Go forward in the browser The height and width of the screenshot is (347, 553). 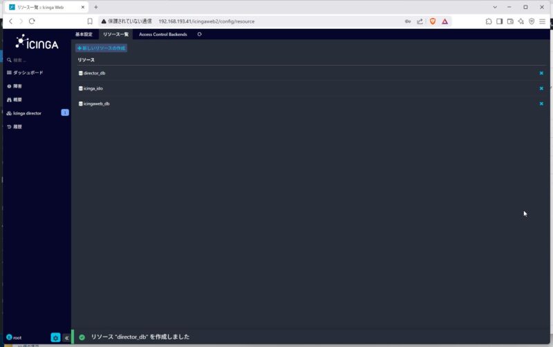(x=21, y=21)
